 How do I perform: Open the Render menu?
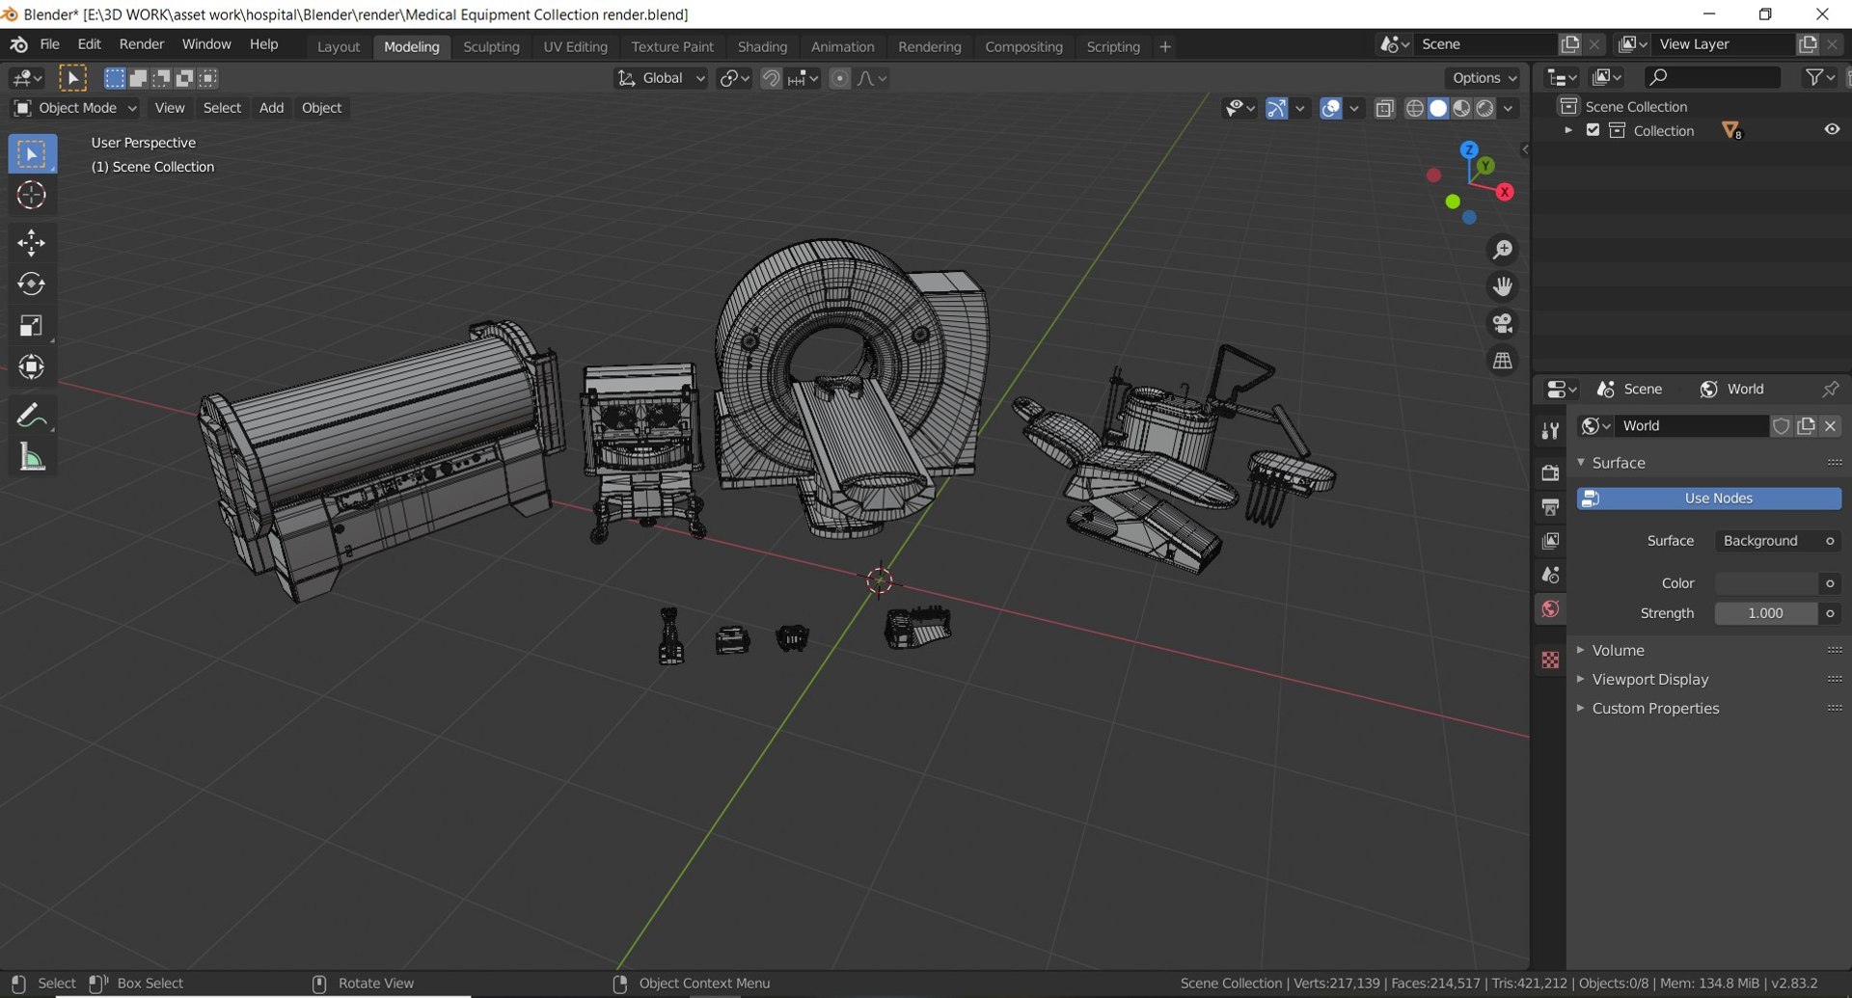coord(141,44)
